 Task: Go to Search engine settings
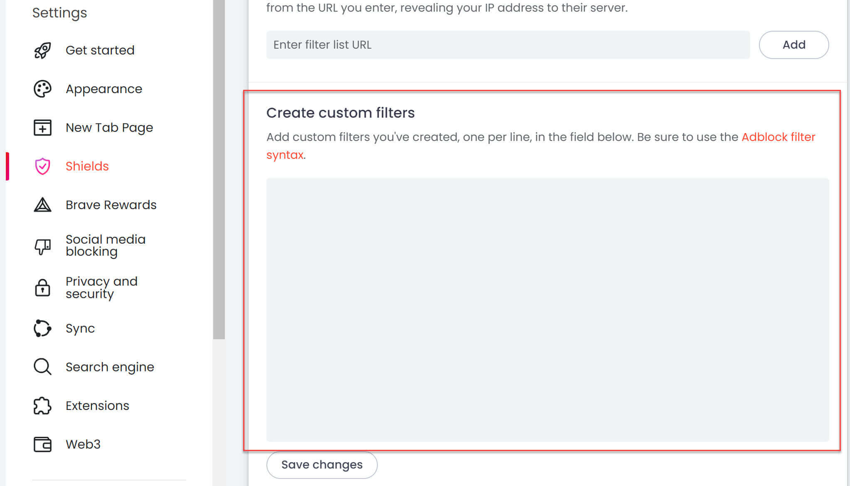(x=110, y=367)
